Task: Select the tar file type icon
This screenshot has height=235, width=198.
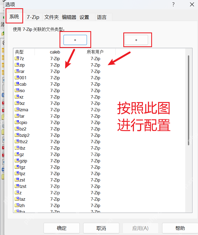Action: 17,116
